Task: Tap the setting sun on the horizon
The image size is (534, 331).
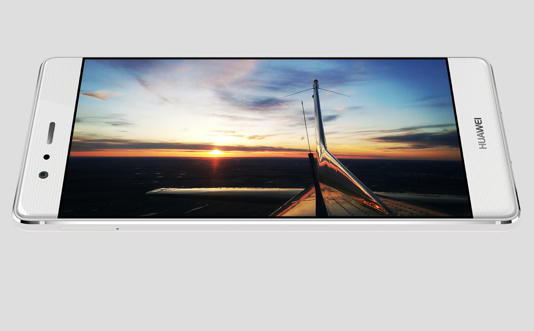Action: pyautogui.click(x=216, y=152)
